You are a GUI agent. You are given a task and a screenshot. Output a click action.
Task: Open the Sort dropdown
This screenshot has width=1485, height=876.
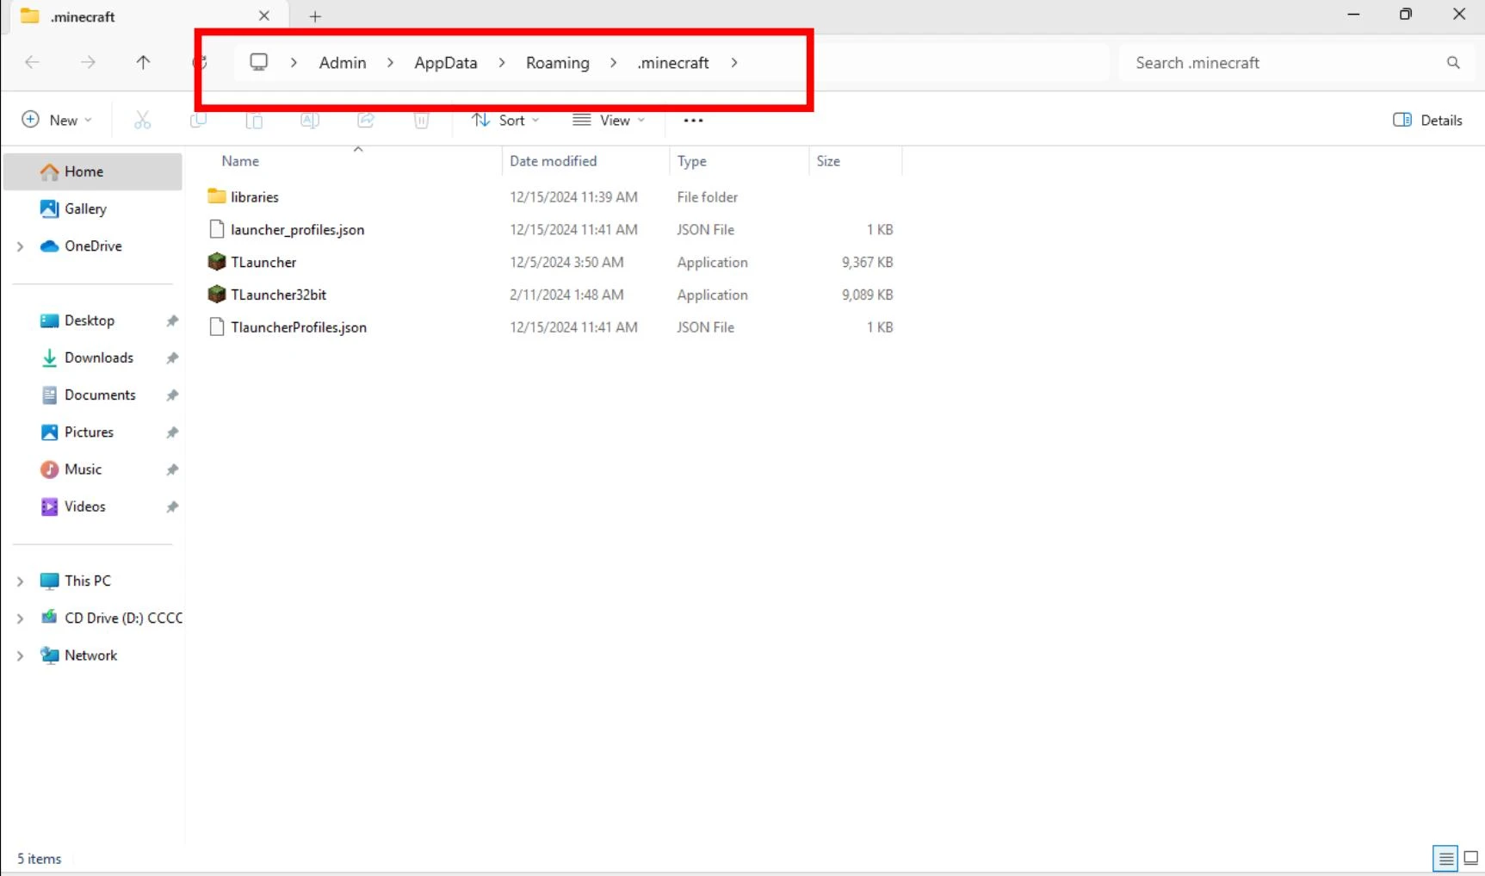point(506,121)
